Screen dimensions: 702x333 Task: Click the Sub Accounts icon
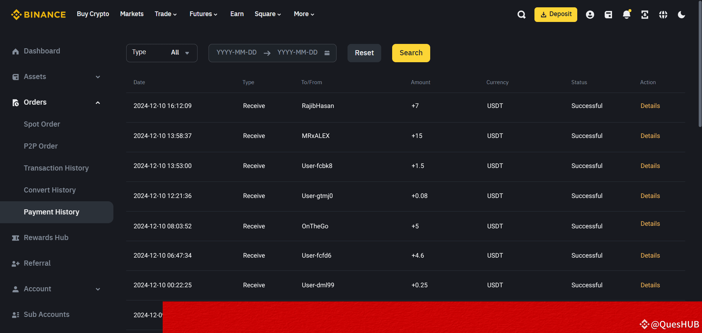[15, 315]
